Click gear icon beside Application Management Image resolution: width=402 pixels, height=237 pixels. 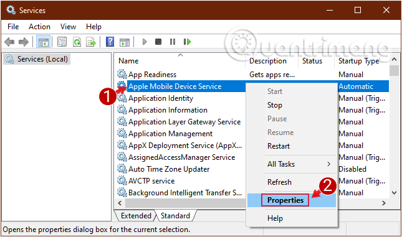click(x=122, y=133)
